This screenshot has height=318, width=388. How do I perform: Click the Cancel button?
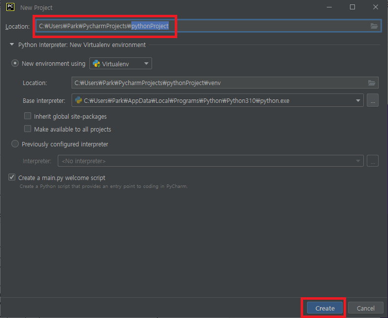coord(365,308)
